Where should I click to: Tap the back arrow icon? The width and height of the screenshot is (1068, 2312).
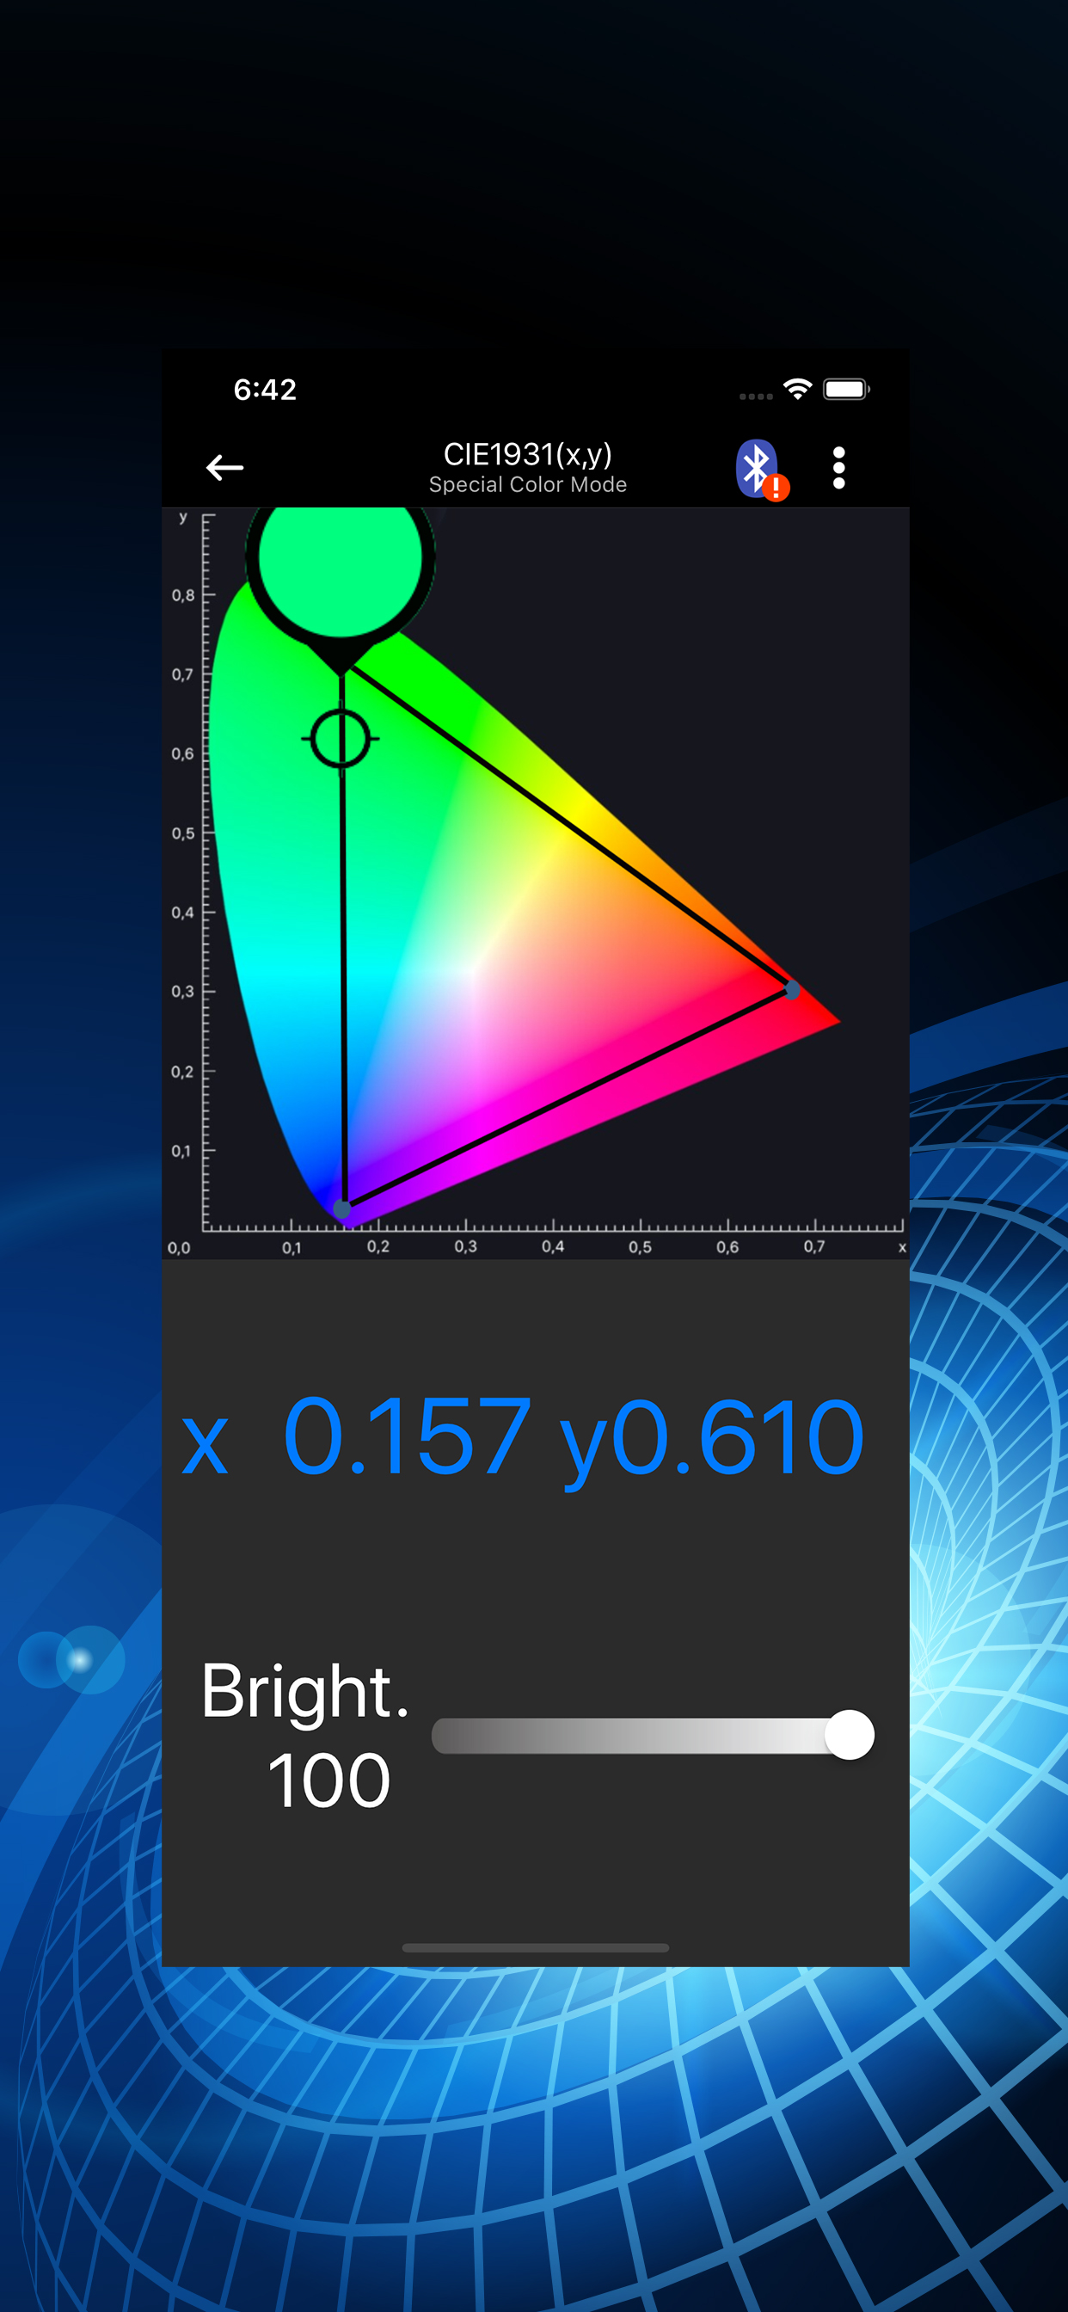pos(224,467)
